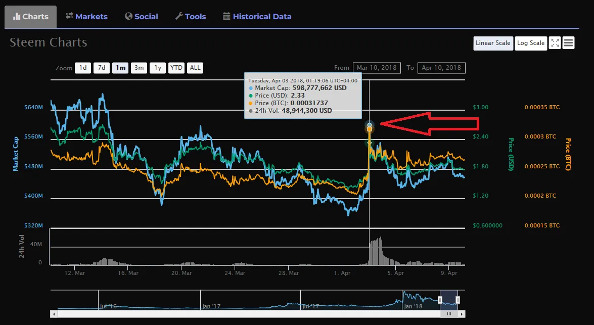Click the scrollbar left arrow

[x=54, y=314]
